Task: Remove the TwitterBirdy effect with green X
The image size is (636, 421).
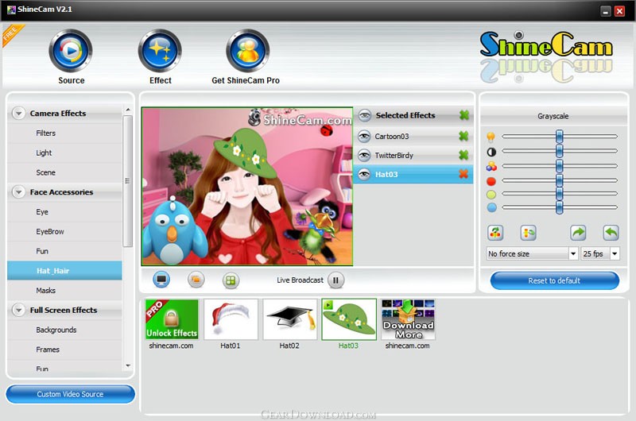Action: tap(463, 155)
